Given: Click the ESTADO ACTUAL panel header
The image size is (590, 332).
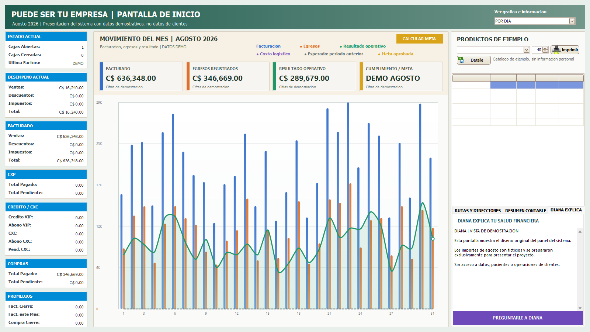Looking at the screenshot, I should (46, 37).
